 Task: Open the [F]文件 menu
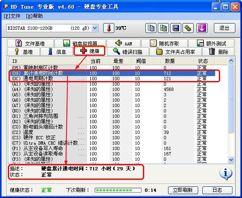(12, 16)
